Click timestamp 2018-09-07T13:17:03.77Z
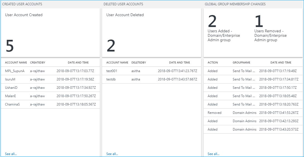Screen dimensions: 304x157 pyautogui.click(x=75, y=71)
